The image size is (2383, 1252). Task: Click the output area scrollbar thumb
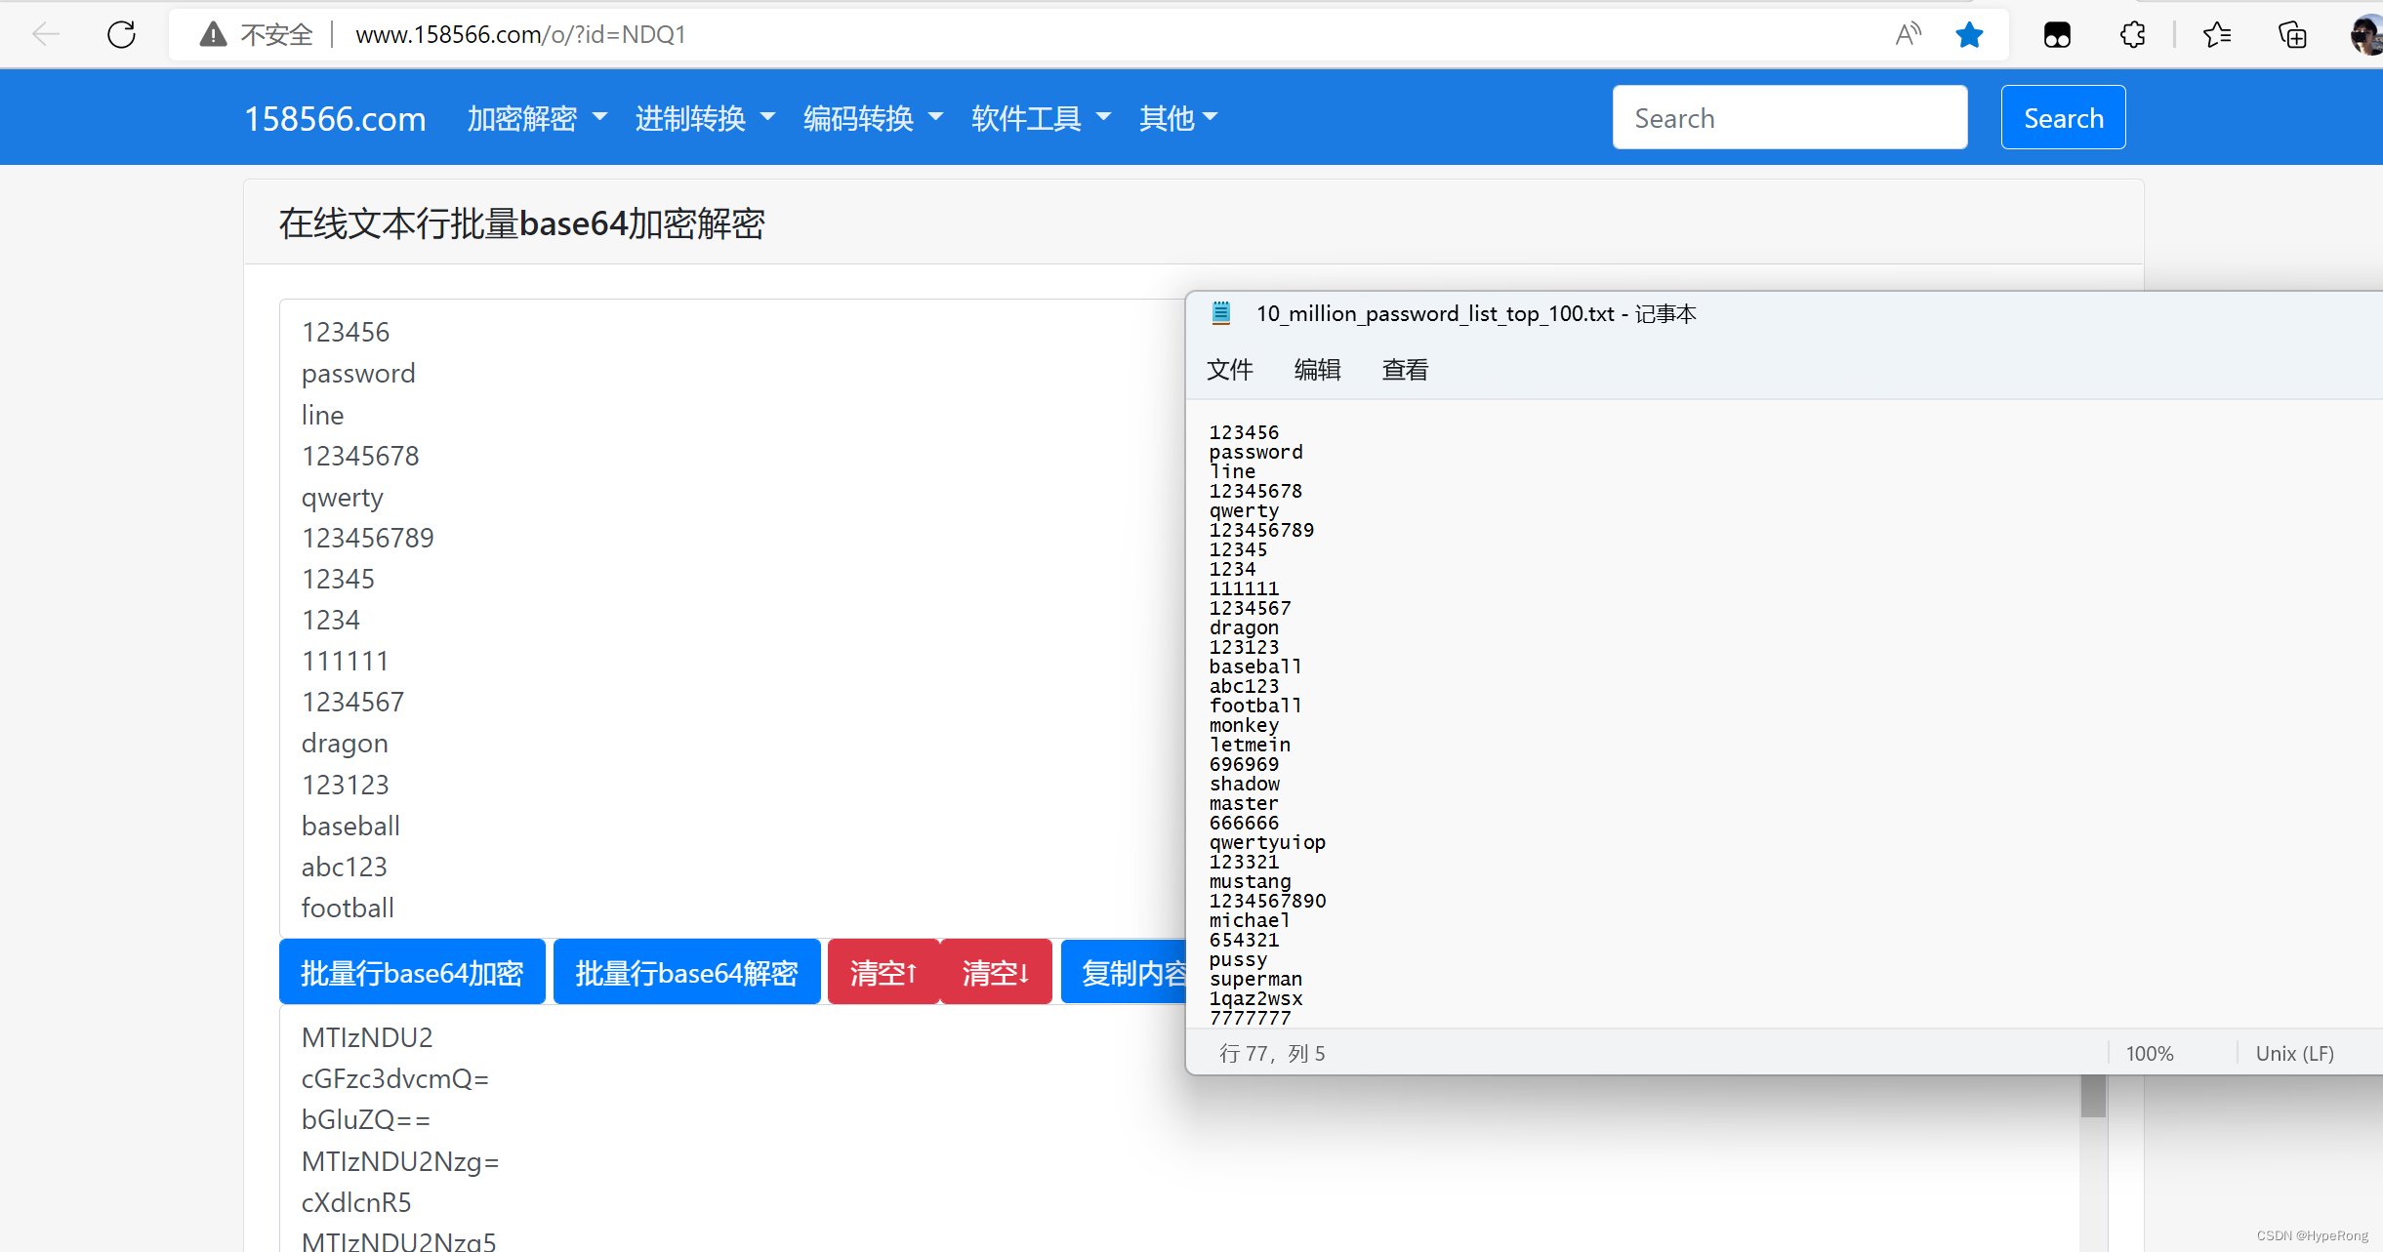point(2093,1096)
